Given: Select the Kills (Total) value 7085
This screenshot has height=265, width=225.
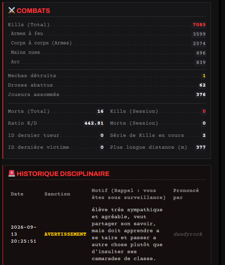Looking at the screenshot, I should tap(199, 25).
